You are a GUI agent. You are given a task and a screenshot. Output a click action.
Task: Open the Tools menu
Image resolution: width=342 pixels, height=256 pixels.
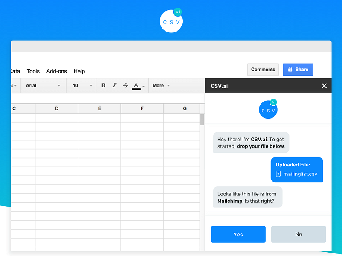pyautogui.click(x=33, y=71)
